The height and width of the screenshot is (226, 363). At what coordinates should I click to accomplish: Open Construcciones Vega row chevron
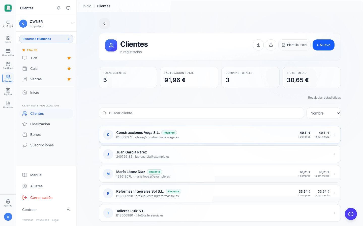click(335, 135)
